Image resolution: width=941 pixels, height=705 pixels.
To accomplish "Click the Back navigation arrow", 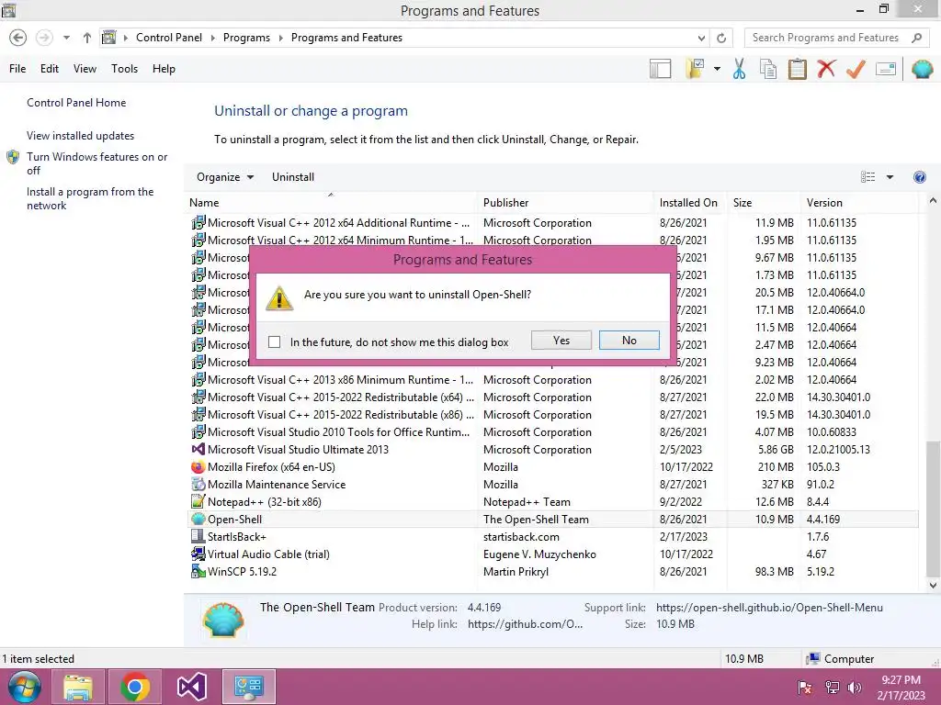I will pyautogui.click(x=18, y=38).
